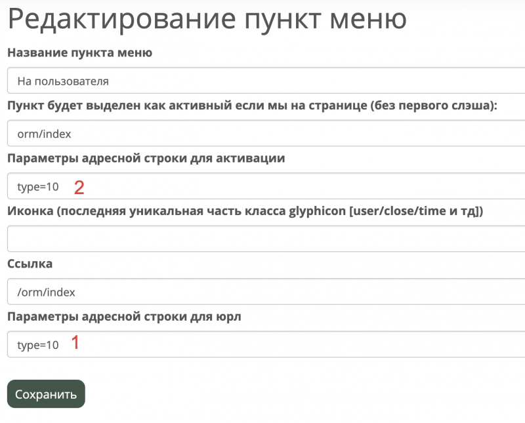Click the "Параметры адресной строки для юрл" heading

click(x=126, y=316)
